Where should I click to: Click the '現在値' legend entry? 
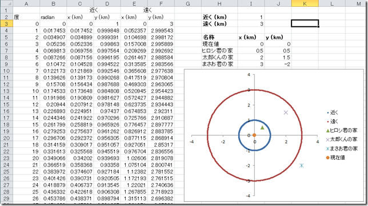[335, 157]
